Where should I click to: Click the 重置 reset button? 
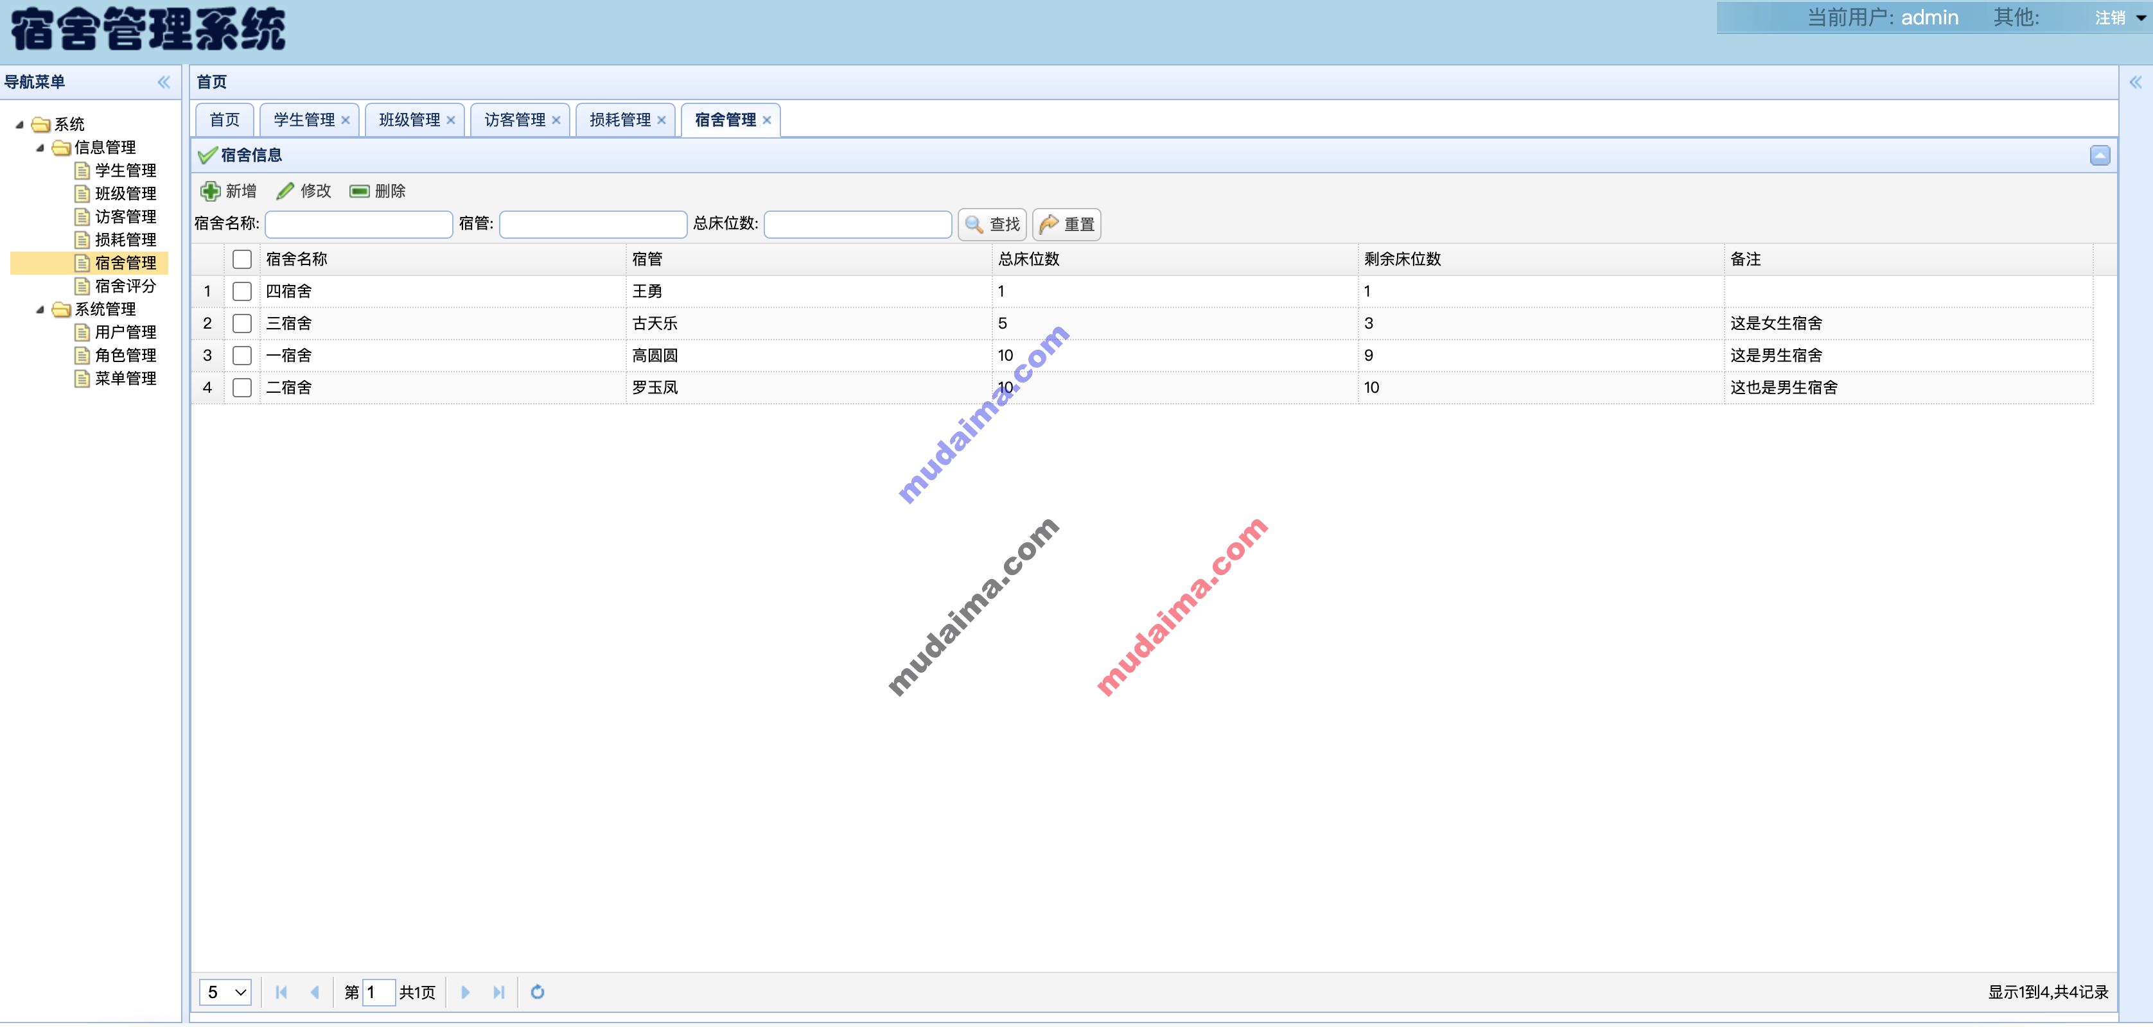pos(1066,225)
